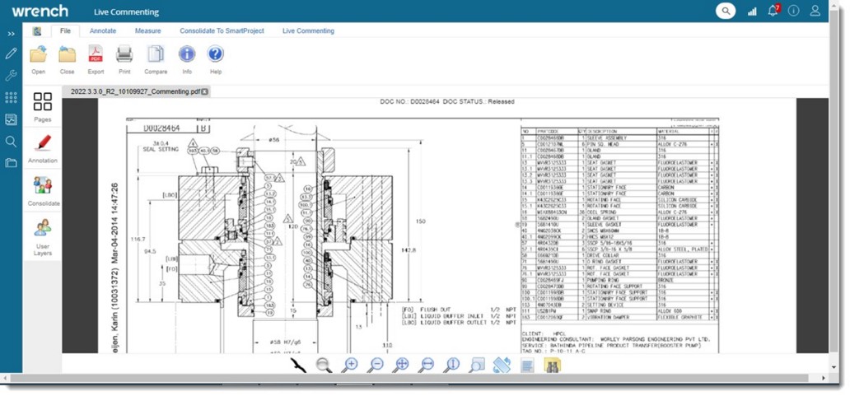Click the Zoom In magnifier icon
Image resolution: width=850 pixels, height=396 pixels.
(350, 365)
